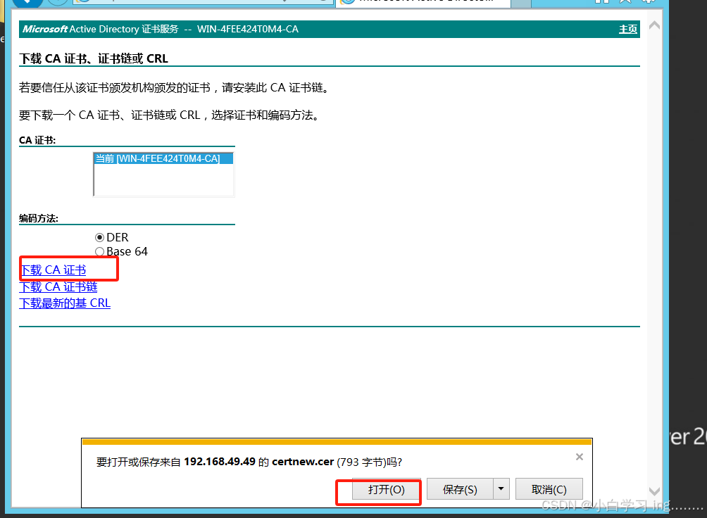This screenshot has height=518, width=707.
Task: Click the 编码方法 section label
Action: coord(38,219)
